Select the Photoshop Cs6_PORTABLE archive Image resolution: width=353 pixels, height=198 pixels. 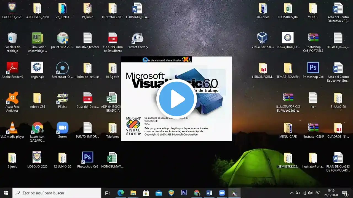coord(313,38)
